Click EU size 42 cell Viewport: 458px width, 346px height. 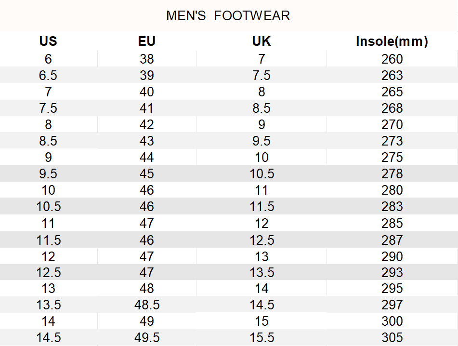pyautogui.click(x=146, y=125)
